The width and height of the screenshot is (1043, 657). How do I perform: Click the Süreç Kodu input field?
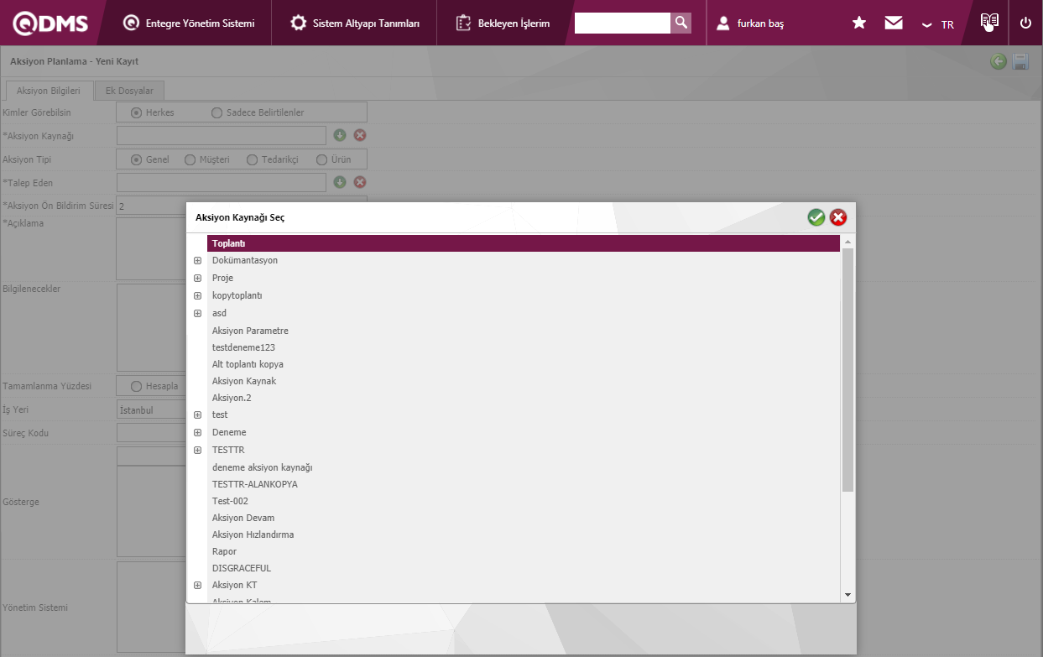(151, 433)
